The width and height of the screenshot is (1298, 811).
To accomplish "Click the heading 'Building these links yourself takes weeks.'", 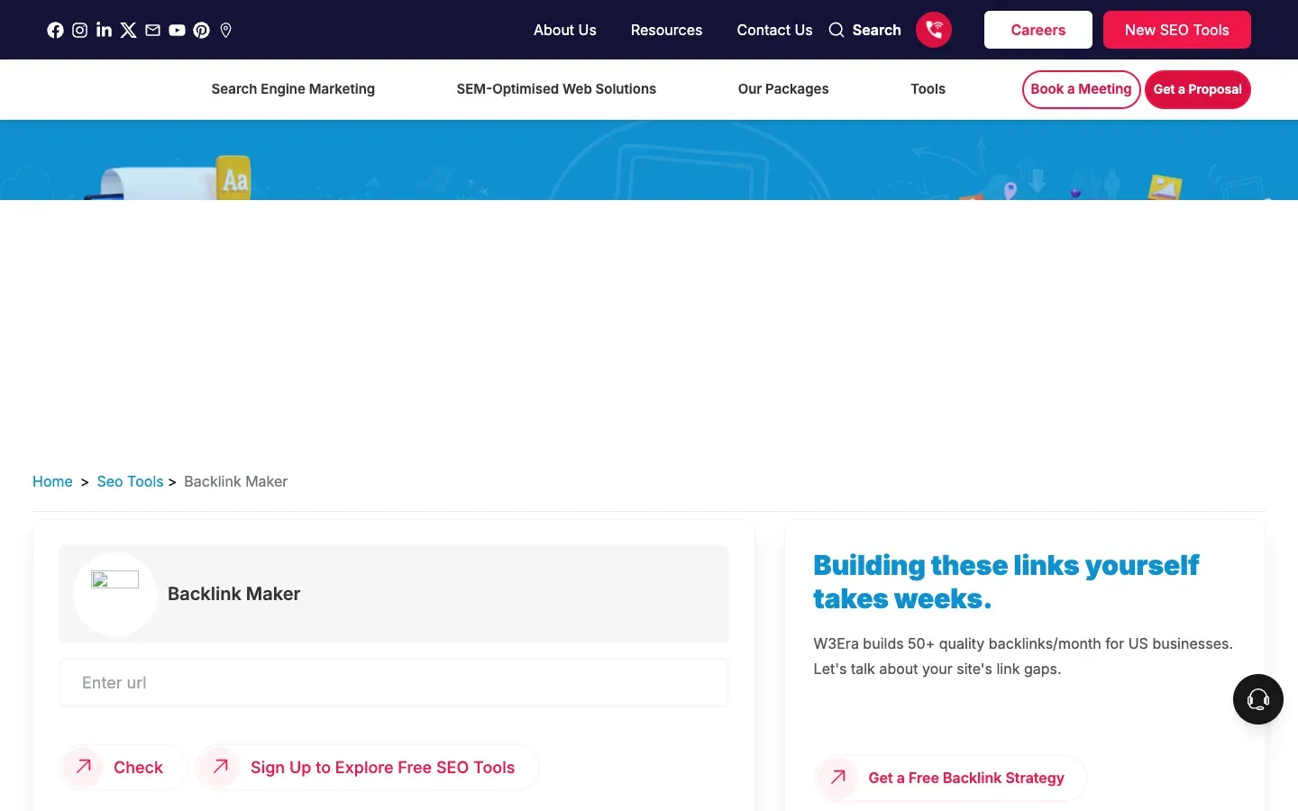I will [1006, 582].
